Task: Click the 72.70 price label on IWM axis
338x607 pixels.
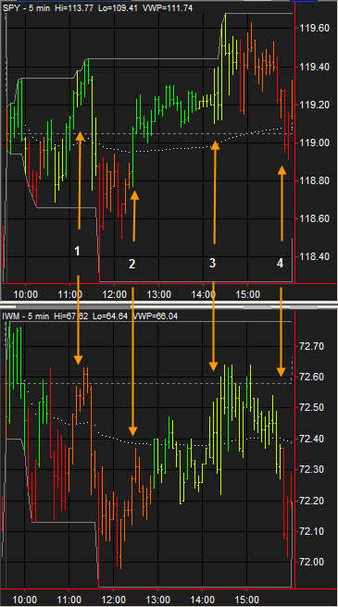Action: tap(311, 346)
